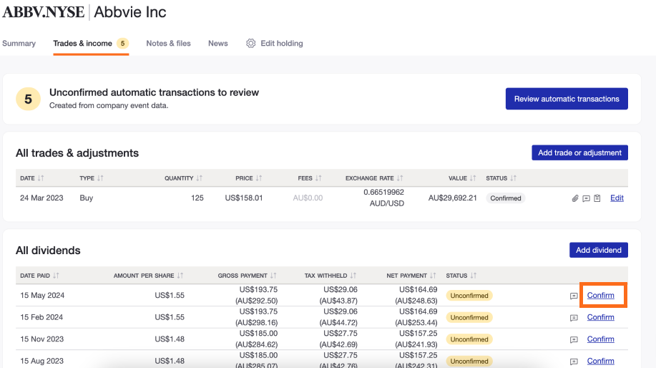
Task: Confirm the 15 Nov 2023 dividend
Action: tap(600, 339)
